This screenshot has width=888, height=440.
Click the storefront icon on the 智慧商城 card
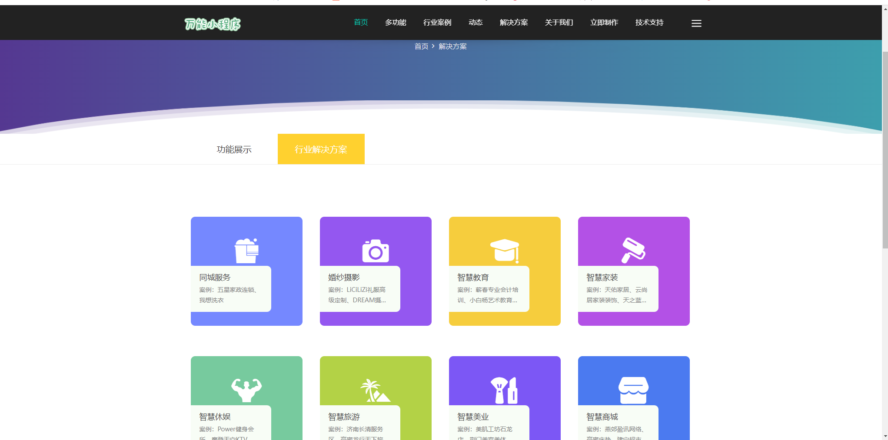(x=633, y=390)
